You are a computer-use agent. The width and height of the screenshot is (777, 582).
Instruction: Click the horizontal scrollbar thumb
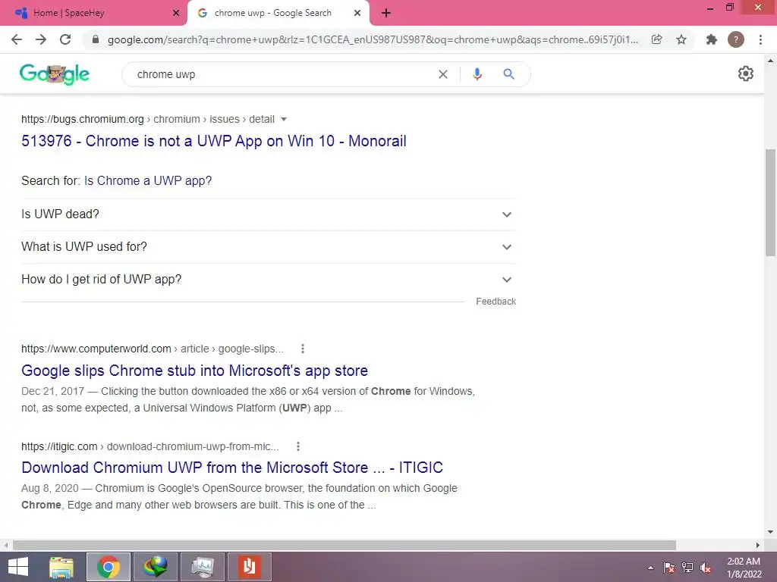click(x=344, y=545)
